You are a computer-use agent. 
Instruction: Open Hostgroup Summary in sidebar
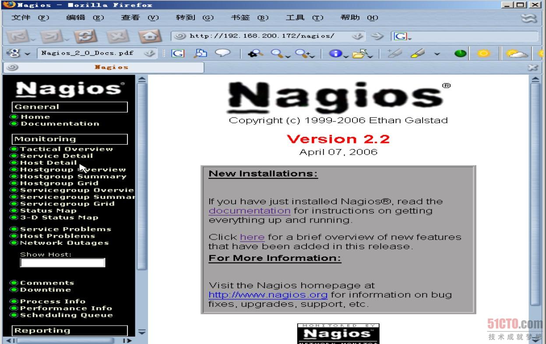(x=73, y=177)
